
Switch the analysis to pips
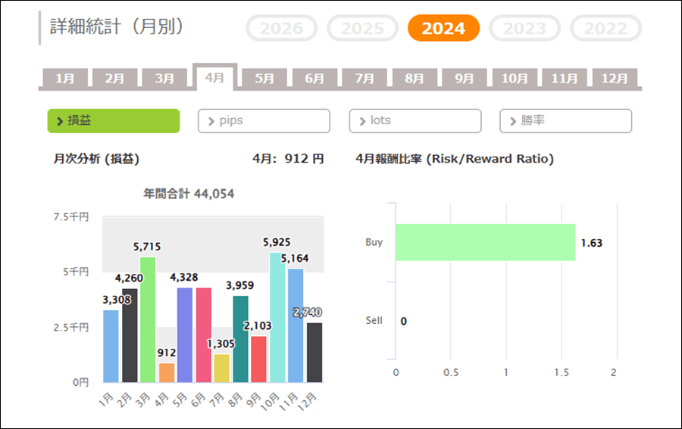[x=264, y=121]
